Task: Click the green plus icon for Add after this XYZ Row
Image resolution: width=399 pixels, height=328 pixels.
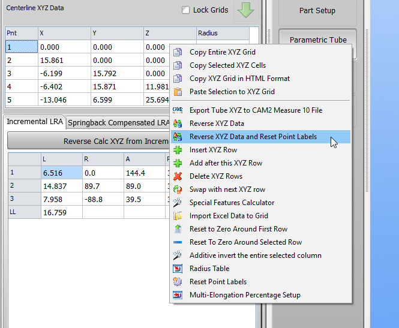Action: click(178, 163)
